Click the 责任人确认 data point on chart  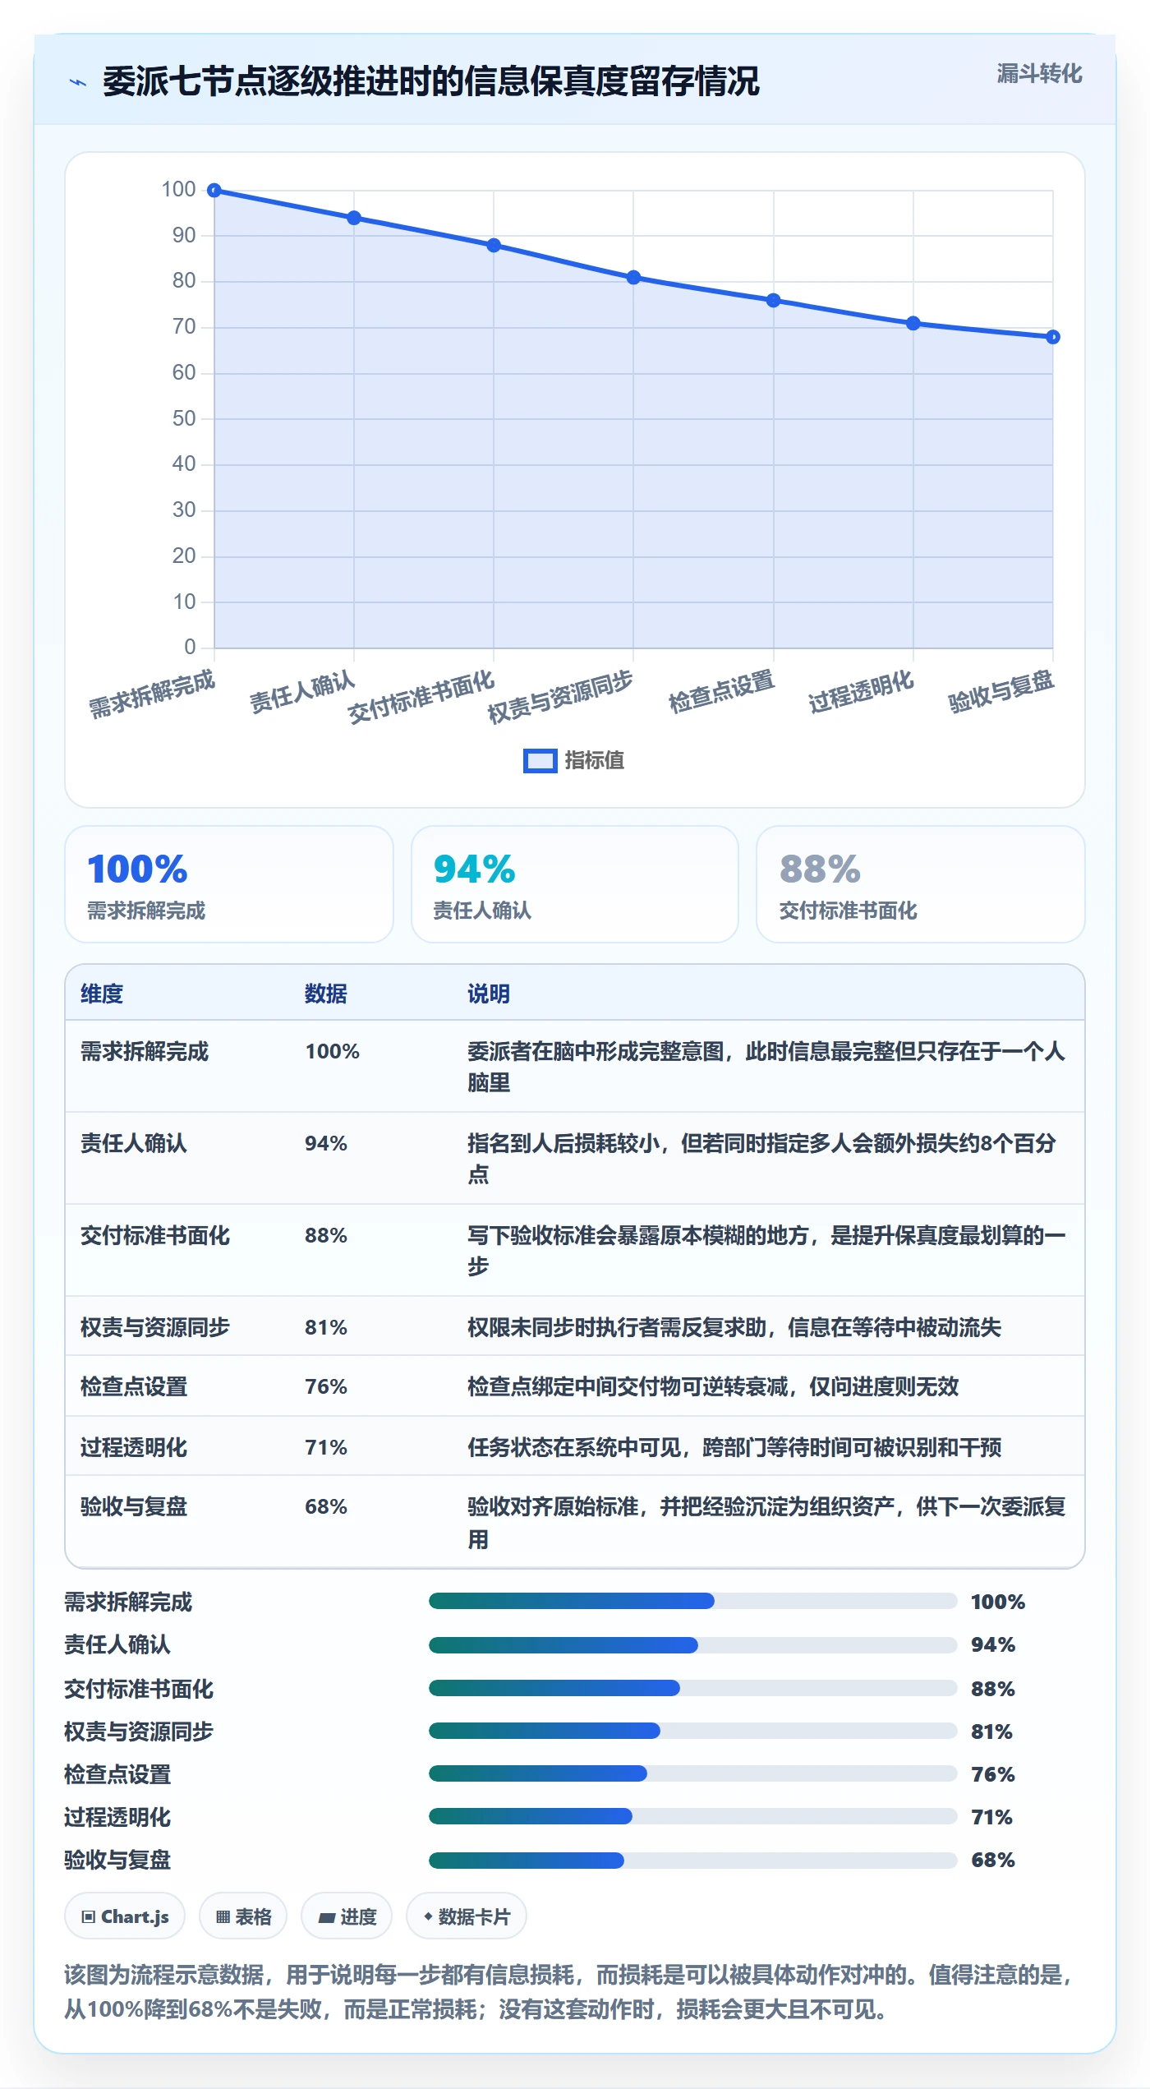(x=354, y=218)
